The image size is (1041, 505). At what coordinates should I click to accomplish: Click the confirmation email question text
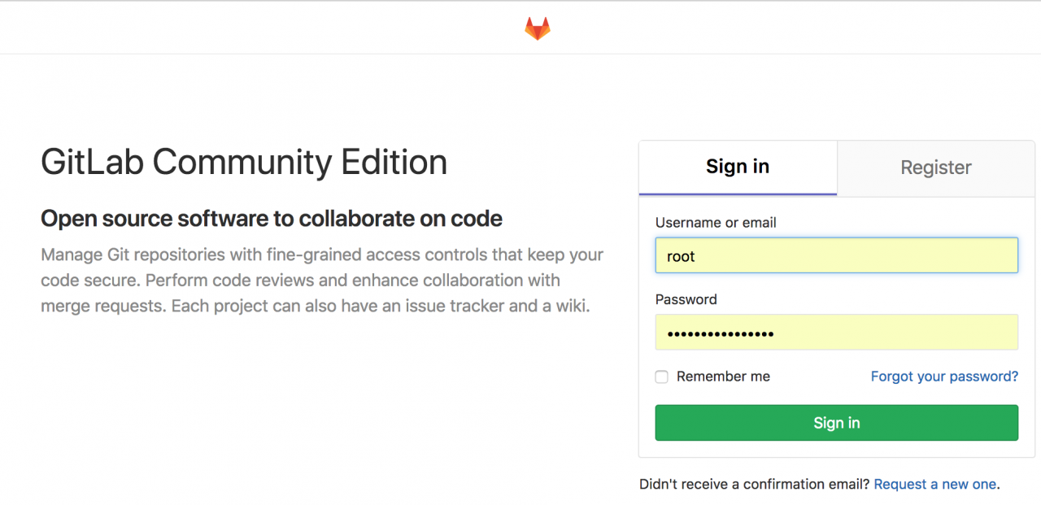click(755, 484)
